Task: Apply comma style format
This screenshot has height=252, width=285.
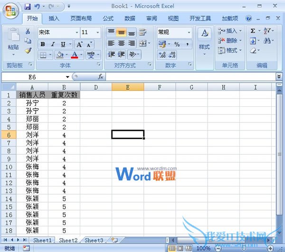Action: pos(187,44)
